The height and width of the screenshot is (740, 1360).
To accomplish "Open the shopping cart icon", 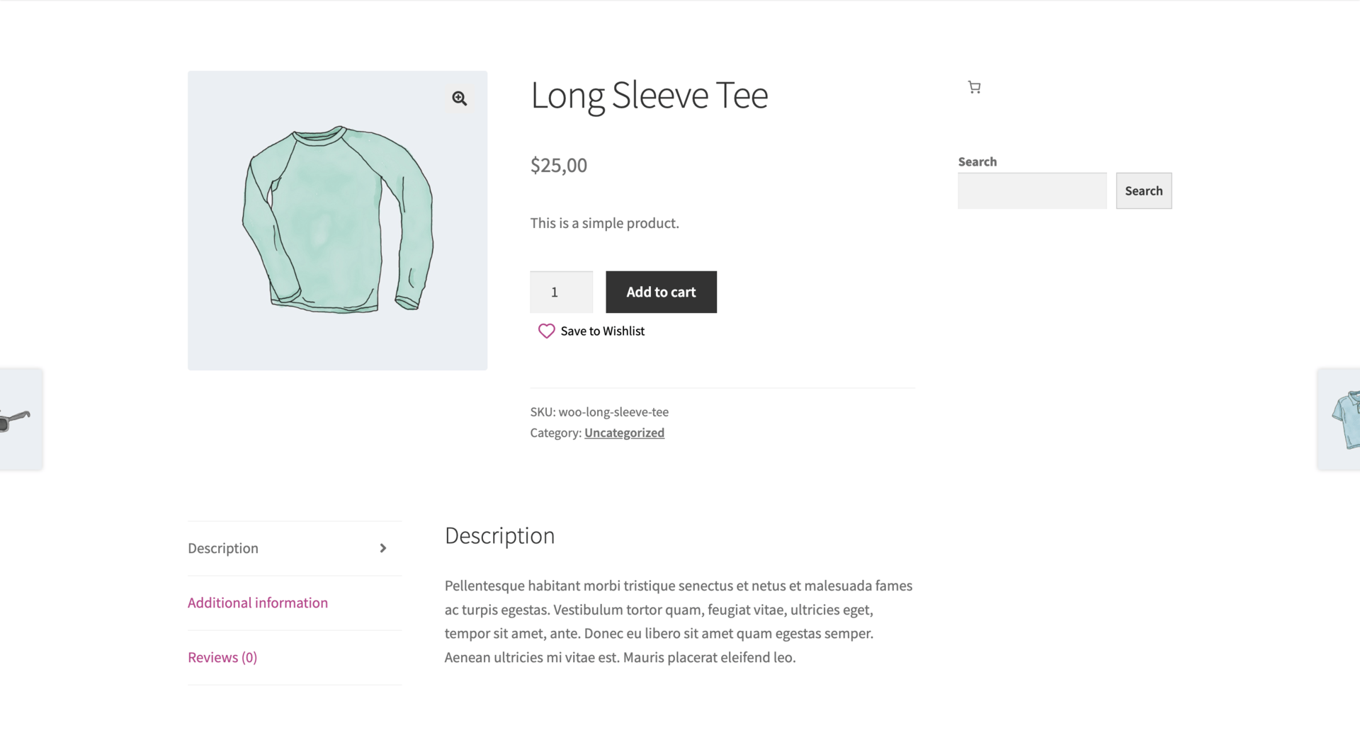I will pyautogui.click(x=974, y=86).
